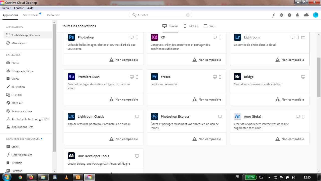321x181 pixels.
Task: Click Non compatible under XD
Action: 207,60
